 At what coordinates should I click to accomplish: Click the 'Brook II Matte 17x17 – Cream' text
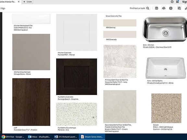[x=116, y=129]
